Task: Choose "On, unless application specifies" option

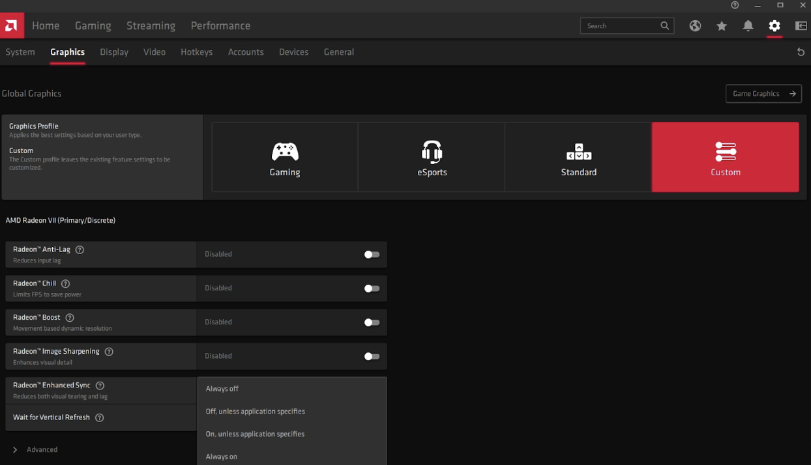Action: (255, 434)
